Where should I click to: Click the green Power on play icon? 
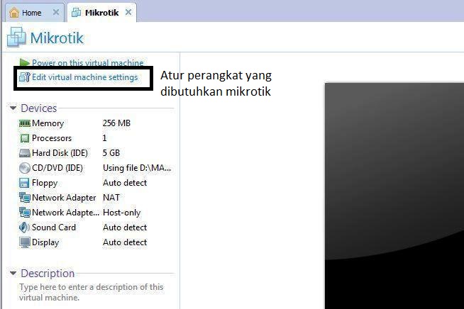[x=24, y=62]
